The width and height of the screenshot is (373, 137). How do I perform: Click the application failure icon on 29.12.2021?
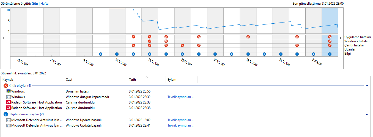click(x=248, y=37)
